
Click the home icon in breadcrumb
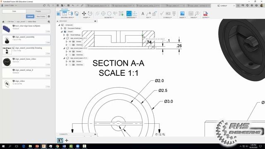pos(3,22)
